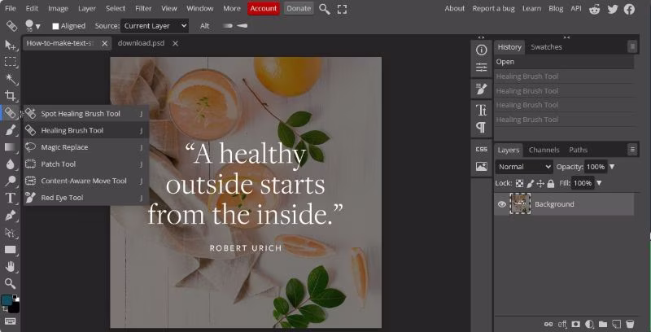Switch to the Paths tab
The height and width of the screenshot is (332, 651).
[578, 150]
